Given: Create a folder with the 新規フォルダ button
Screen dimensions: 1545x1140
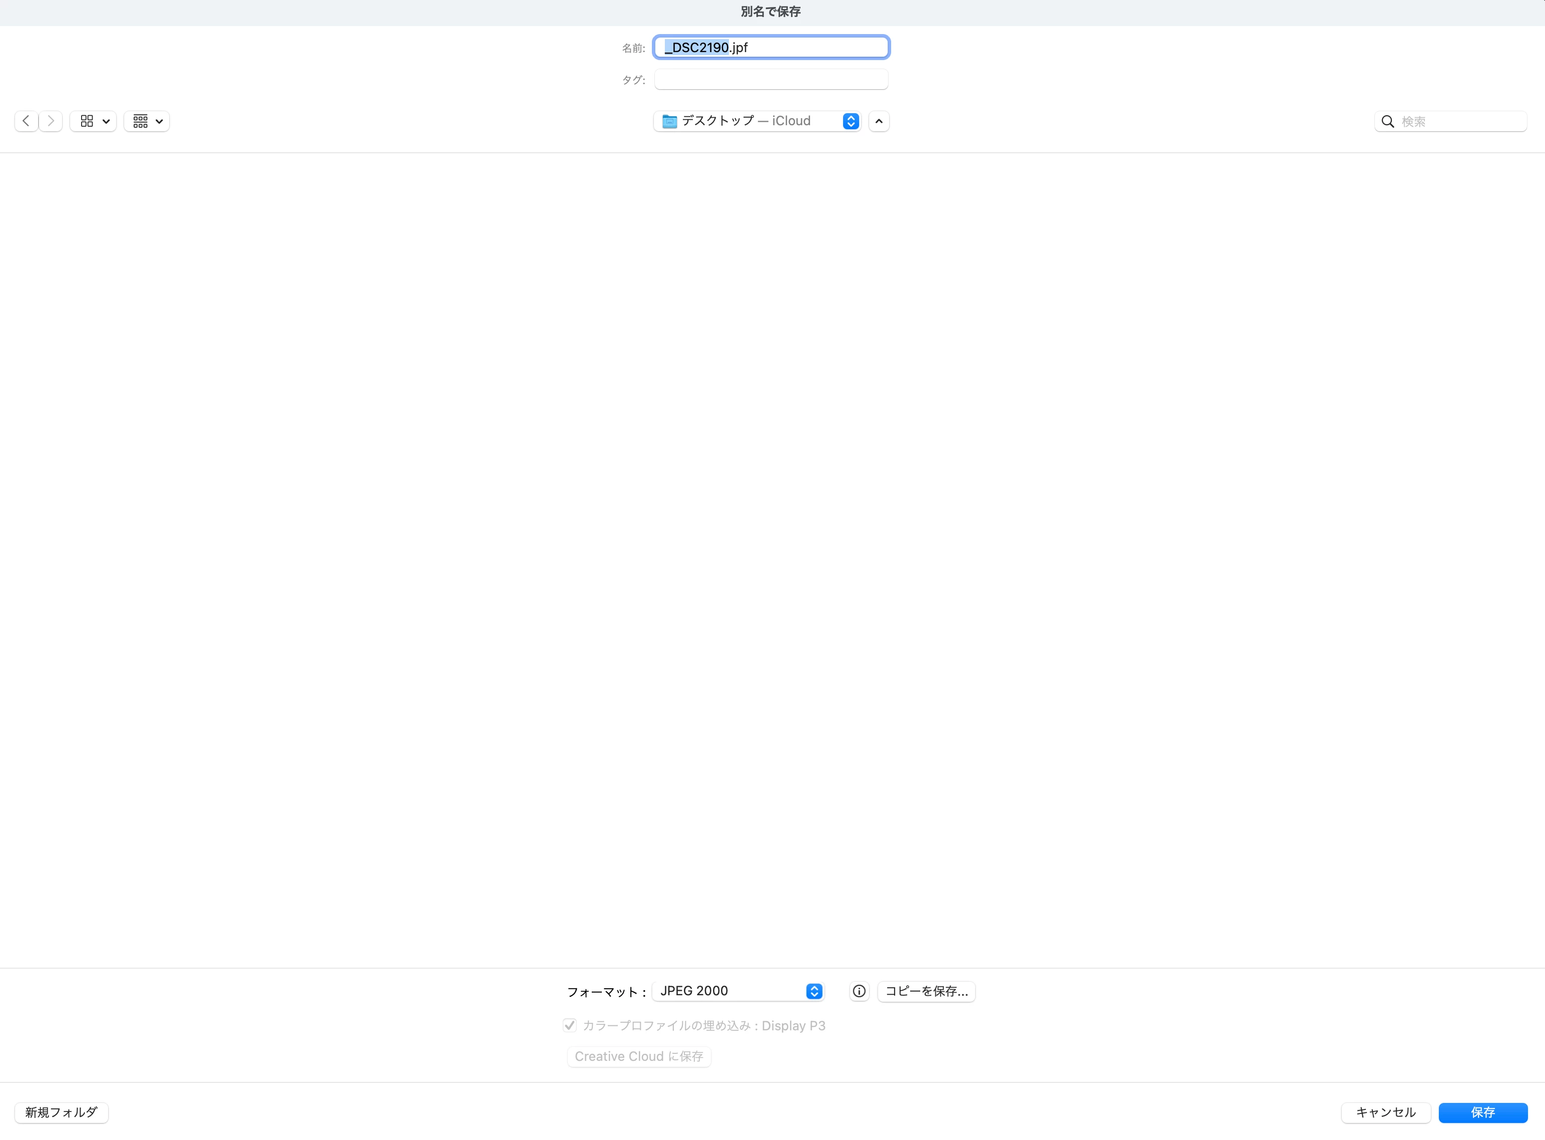Looking at the screenshot, I should point(62,1112).
